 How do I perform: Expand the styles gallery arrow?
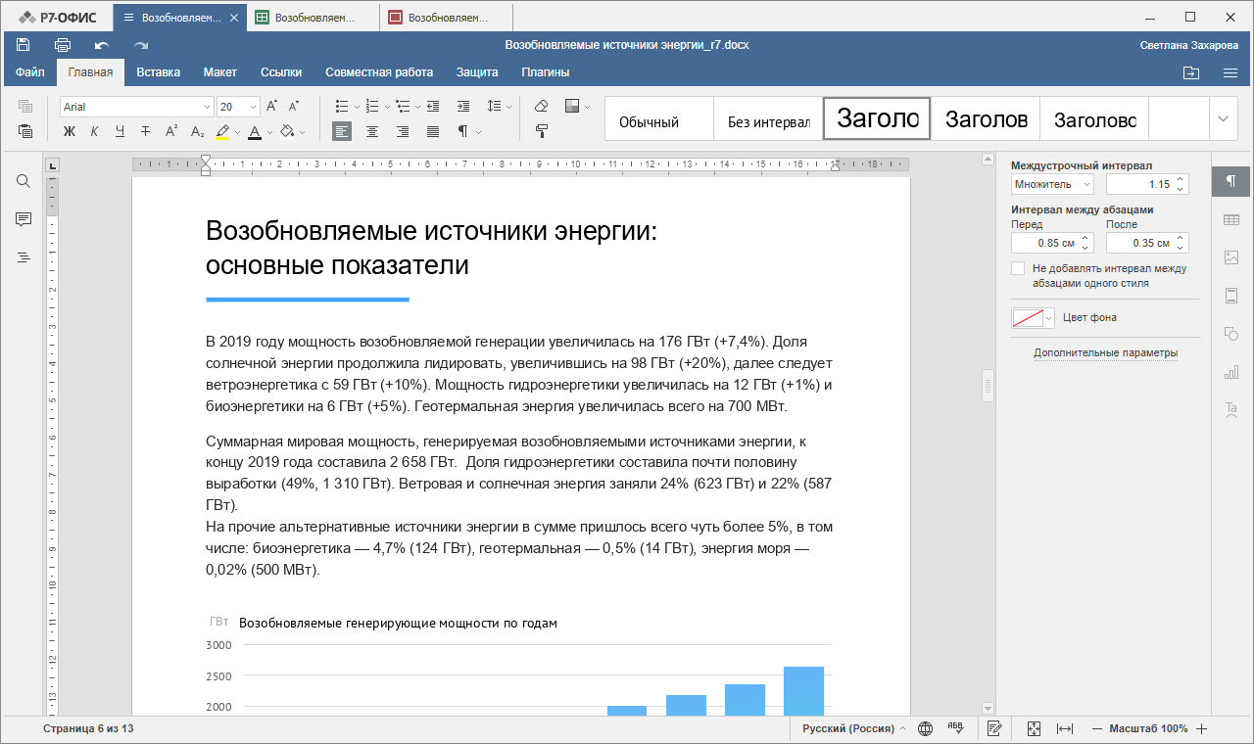pos(1223,118)
